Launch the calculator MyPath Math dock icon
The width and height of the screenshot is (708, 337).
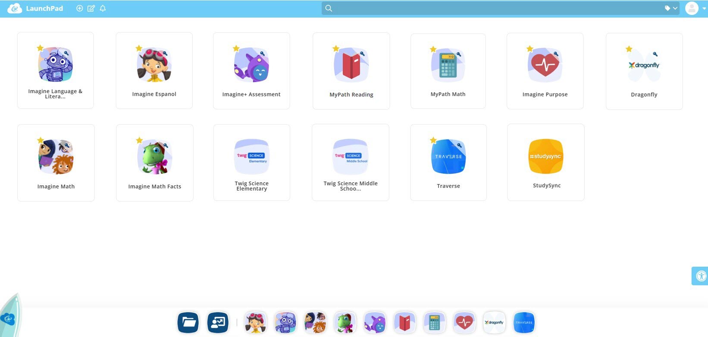click(x=434, y=322)
